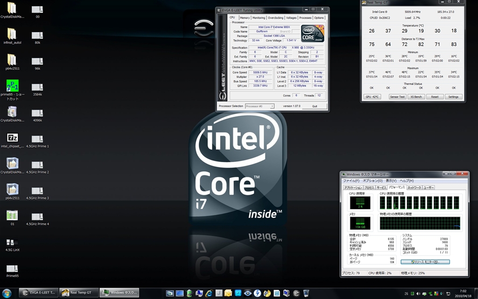This screenshot has width=478, height=299.
Task: Select the ネットワーク tab in Task Manager
Action: pos(414,187)
